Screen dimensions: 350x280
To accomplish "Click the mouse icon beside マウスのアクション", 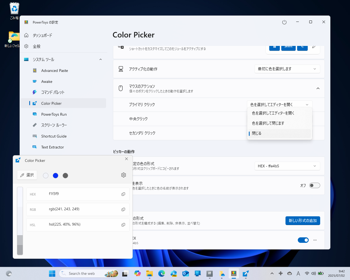I will click(x=121, y=88).
